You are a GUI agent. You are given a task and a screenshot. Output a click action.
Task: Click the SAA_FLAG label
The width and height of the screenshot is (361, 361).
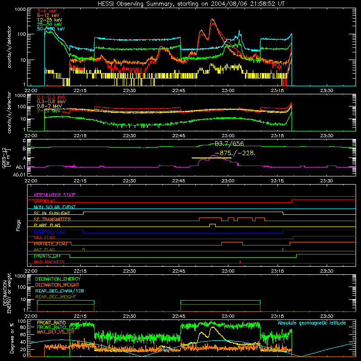[44, 238]
